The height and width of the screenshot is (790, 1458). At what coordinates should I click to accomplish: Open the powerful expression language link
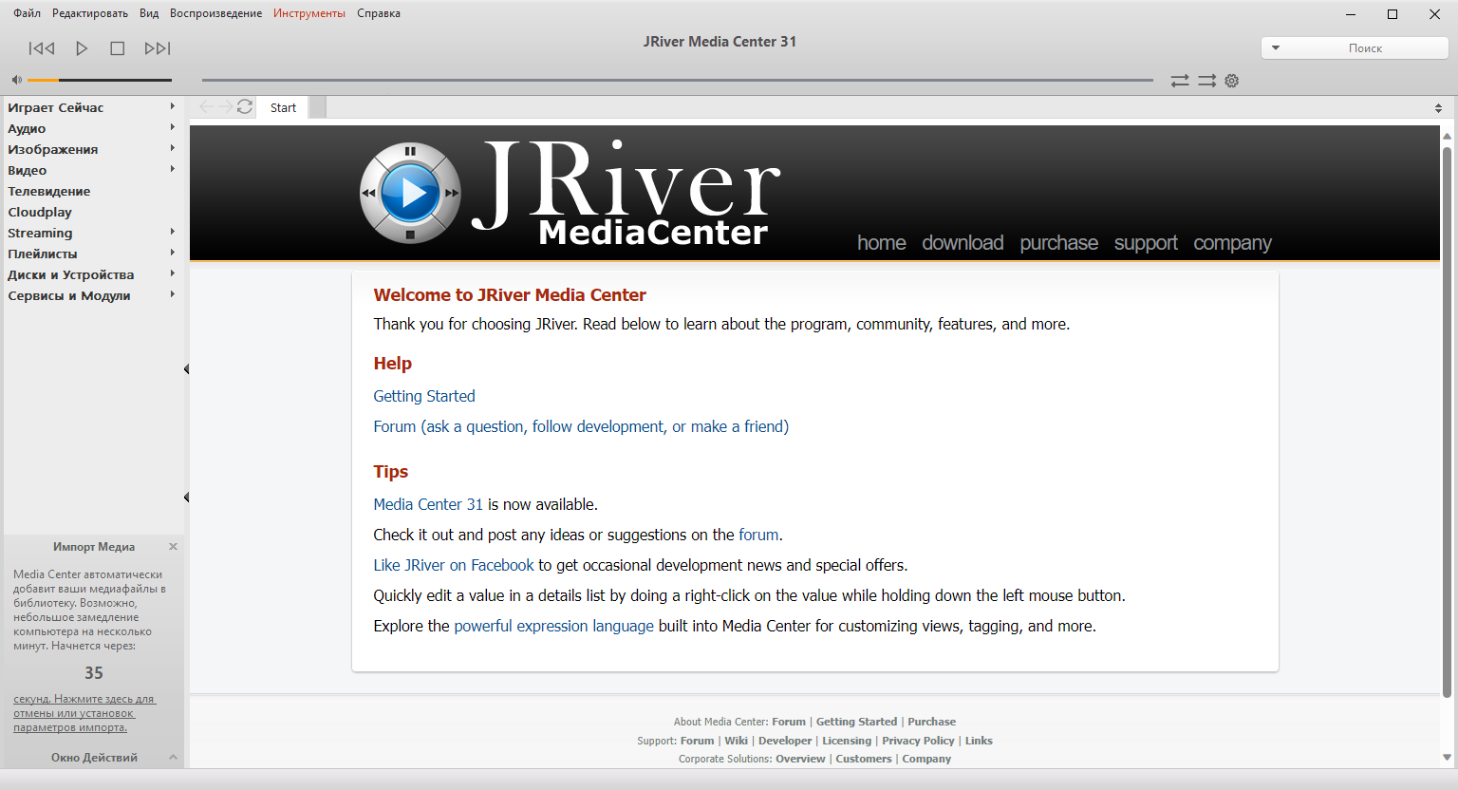[553, 626]
